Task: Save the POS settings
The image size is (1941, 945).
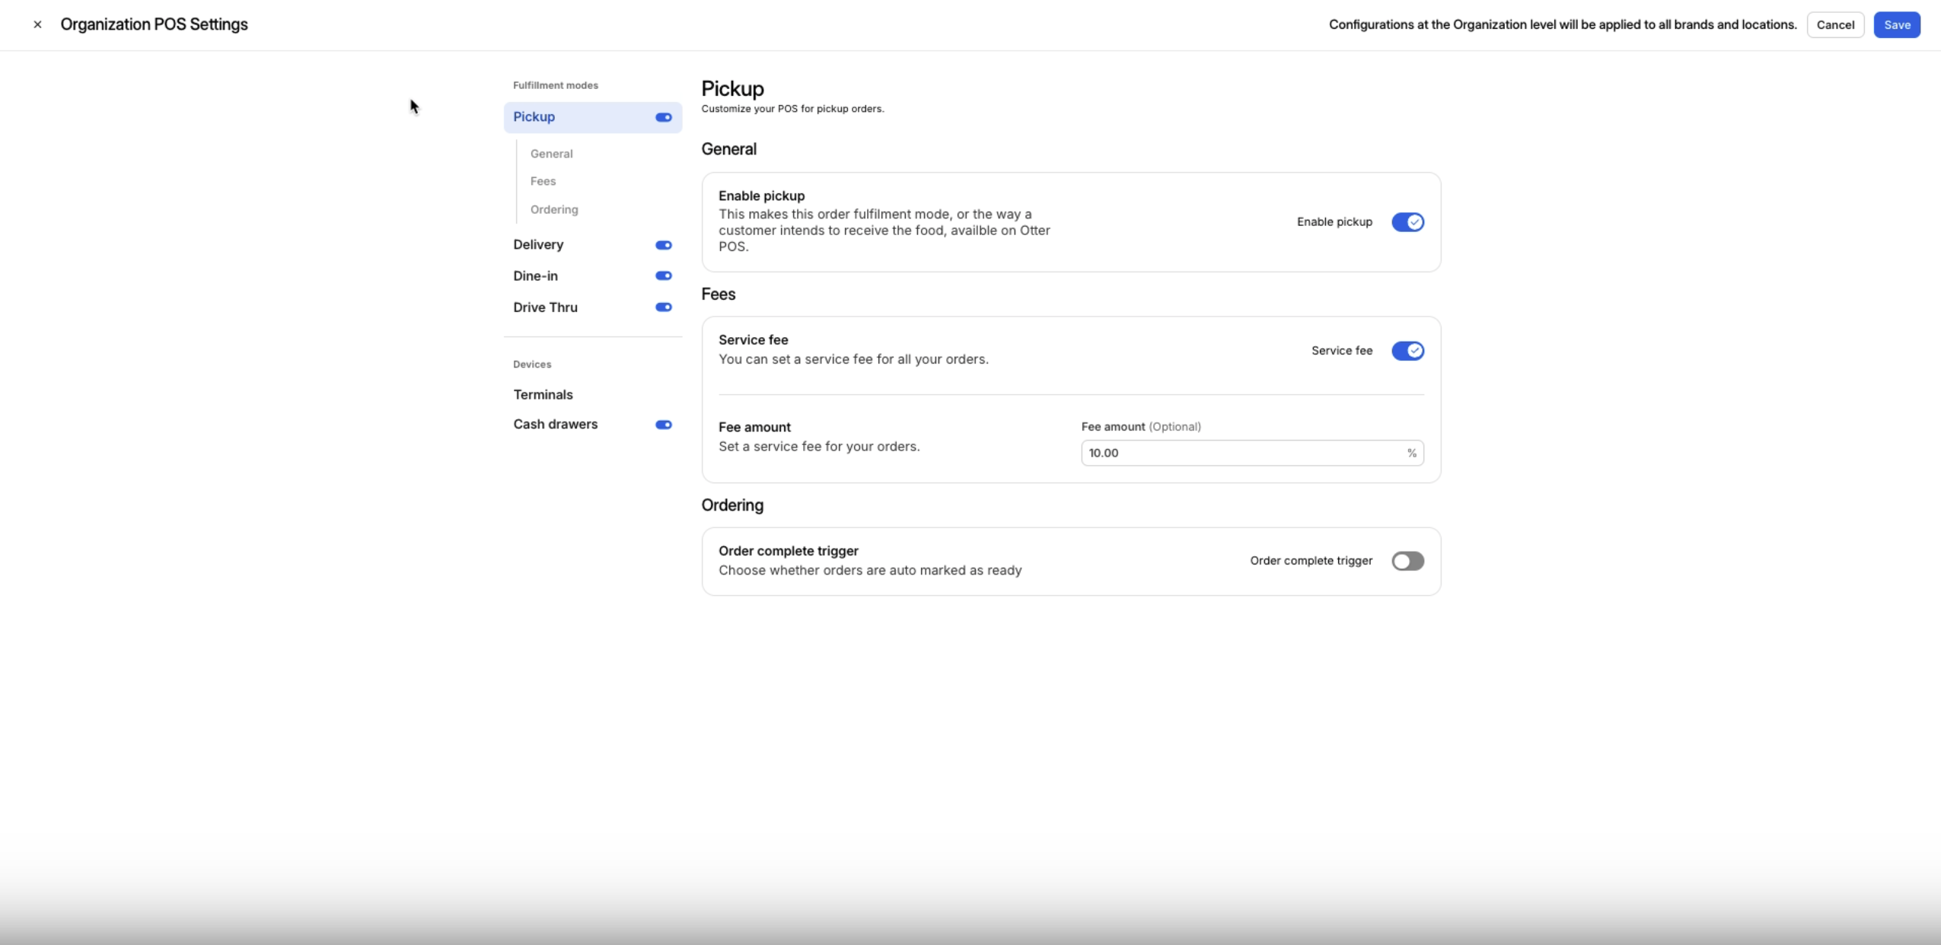Action: [x=1897, y=24]
